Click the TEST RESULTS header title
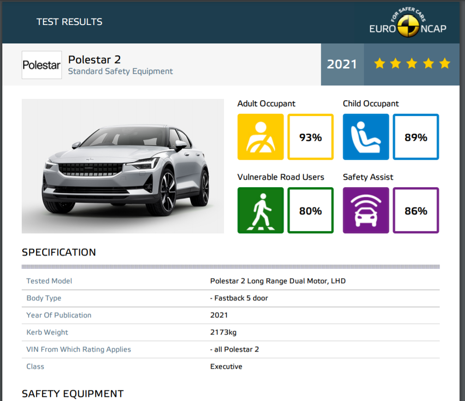 click(x=69, y=22)
